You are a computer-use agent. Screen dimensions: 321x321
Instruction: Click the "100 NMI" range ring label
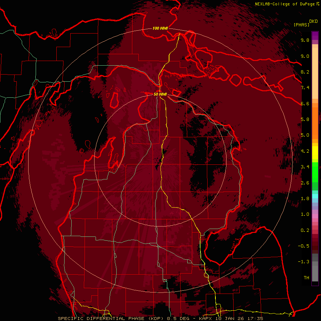(160, 28)
